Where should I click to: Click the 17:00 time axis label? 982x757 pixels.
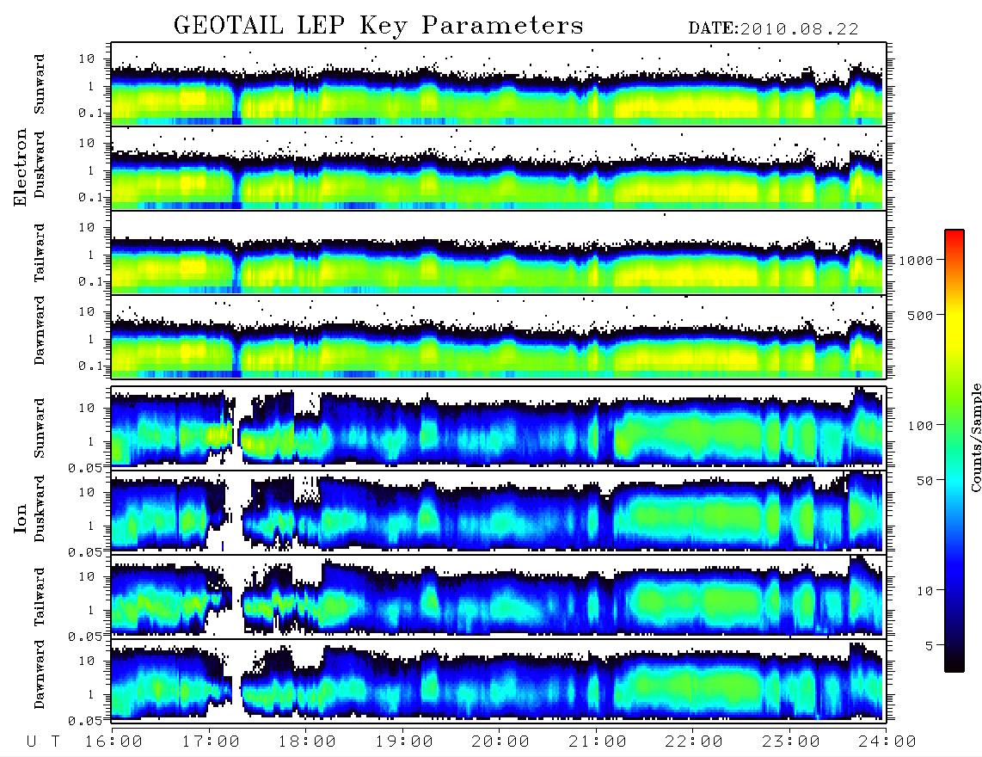pyautogui.click(x=211, y=742)
